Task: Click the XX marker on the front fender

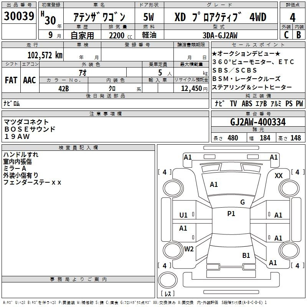Action: 279,175
